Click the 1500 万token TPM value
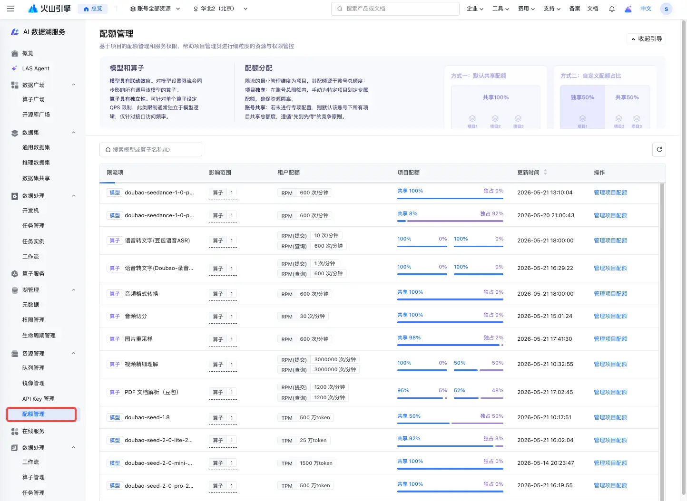This screenshot has width=687, height=501. (x=316, y=463)
